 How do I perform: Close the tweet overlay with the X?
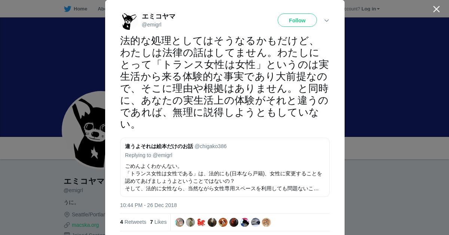tap(436, 9)
